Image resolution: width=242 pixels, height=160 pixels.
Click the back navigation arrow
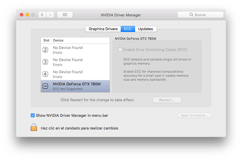pyautogui.click(x=42, y=15)
